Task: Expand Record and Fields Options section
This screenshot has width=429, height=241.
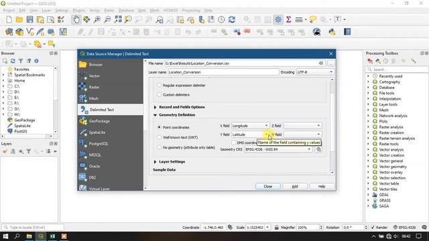Action: [x=155, y=107]
